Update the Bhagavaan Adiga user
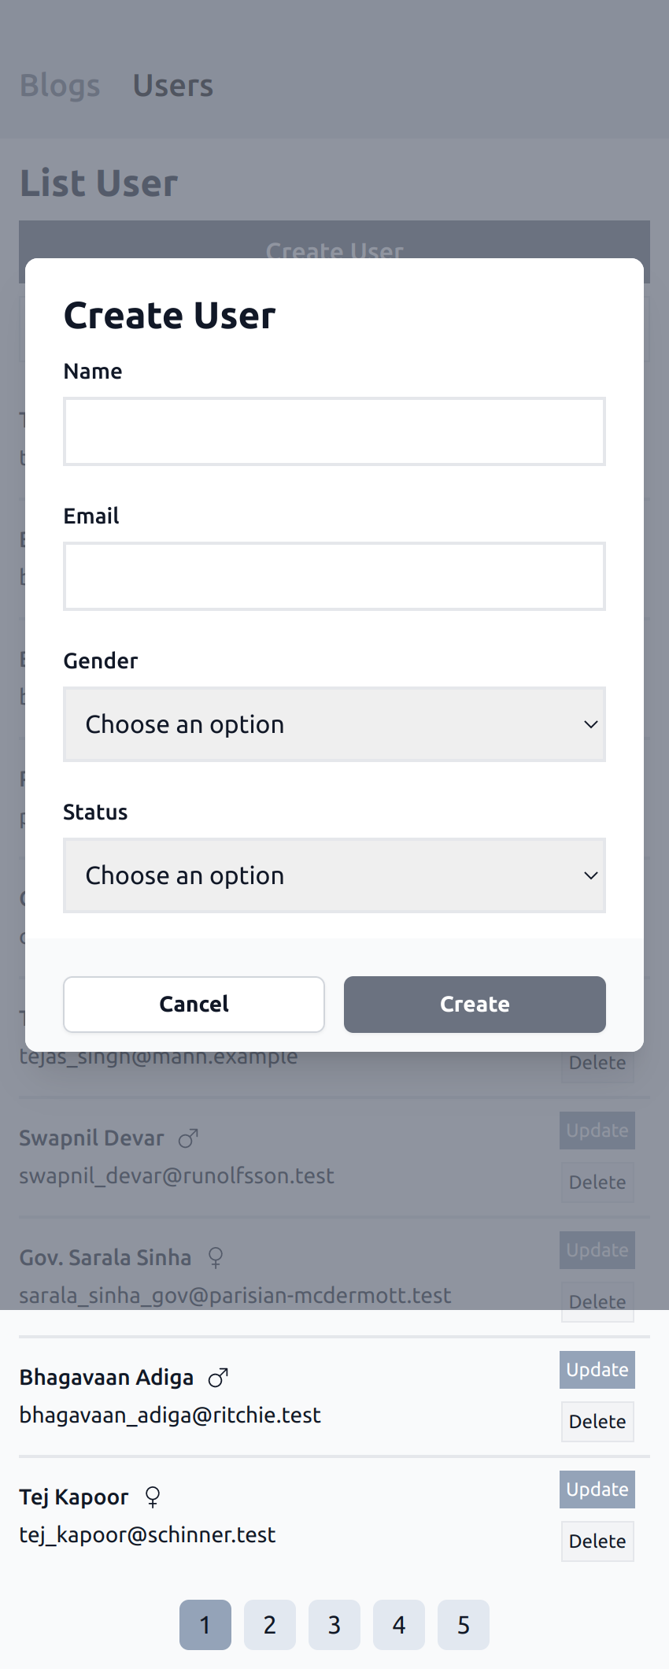 (x=597, y=1370)
